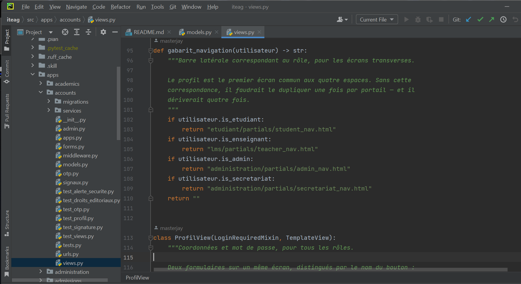Open the Commit tool window
The width and height of the screenshot is (521, 284).
pyautogui.click(x=7, y=72)
